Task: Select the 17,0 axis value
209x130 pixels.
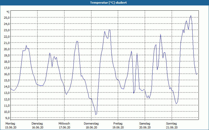Action: pos(7,68)
